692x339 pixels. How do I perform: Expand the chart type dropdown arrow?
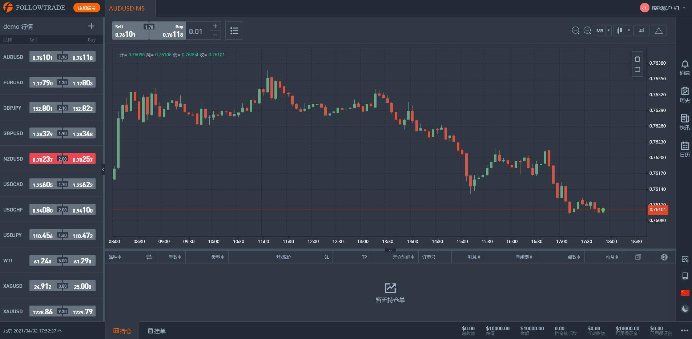[629, 31]
